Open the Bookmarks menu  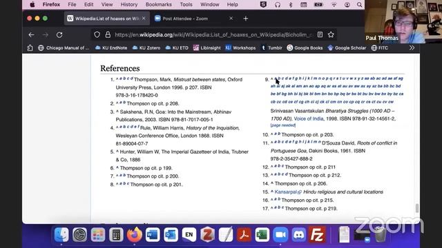point(158,5)
